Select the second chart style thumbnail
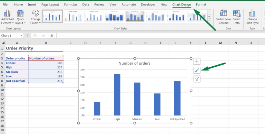Viewport: 265px width, 134px height. pyautogui.click(x=73, y=16)
